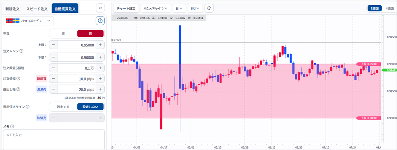397x150 pixels.
Task: Select 自動売買注文 tab
Action: 65,9
